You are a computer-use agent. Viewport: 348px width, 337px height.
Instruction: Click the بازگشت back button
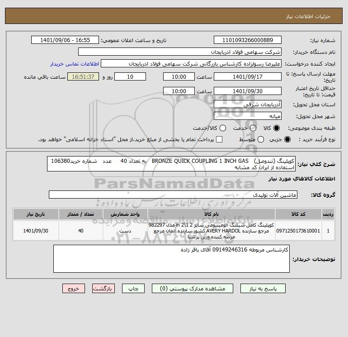(103, 288)
